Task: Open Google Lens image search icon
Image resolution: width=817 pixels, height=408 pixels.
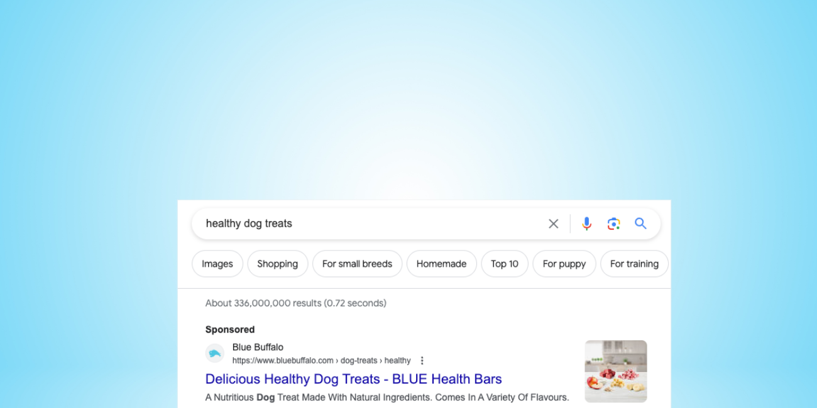Action: tap(614, 223)
